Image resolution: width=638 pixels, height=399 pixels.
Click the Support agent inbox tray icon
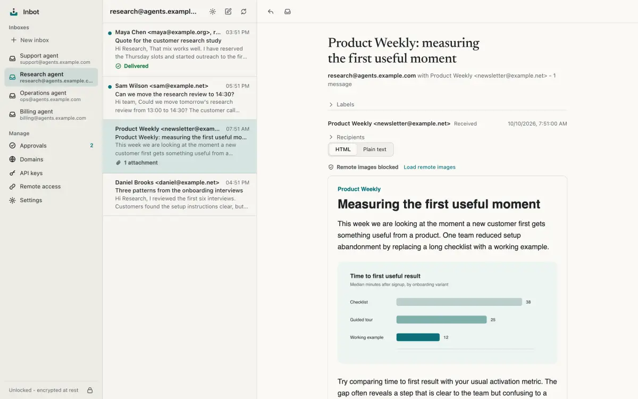coord(13,59)
